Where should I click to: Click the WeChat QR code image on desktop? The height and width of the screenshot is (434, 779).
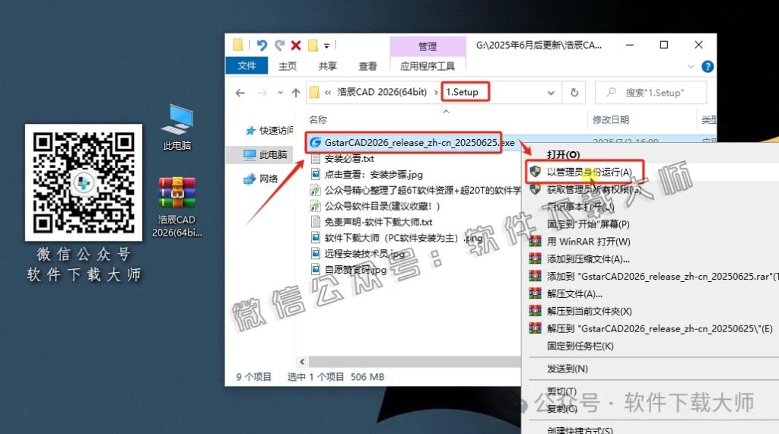[x=84, y=182]
